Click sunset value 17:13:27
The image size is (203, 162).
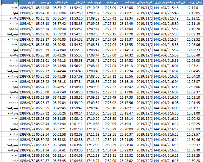[x=94, y=160]
